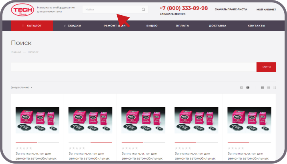Go to the Видео section

coord(152,26)
